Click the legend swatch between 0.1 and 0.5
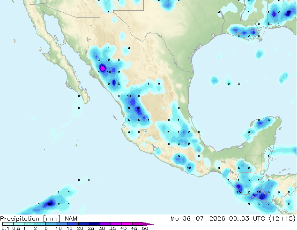 [8, 224]
